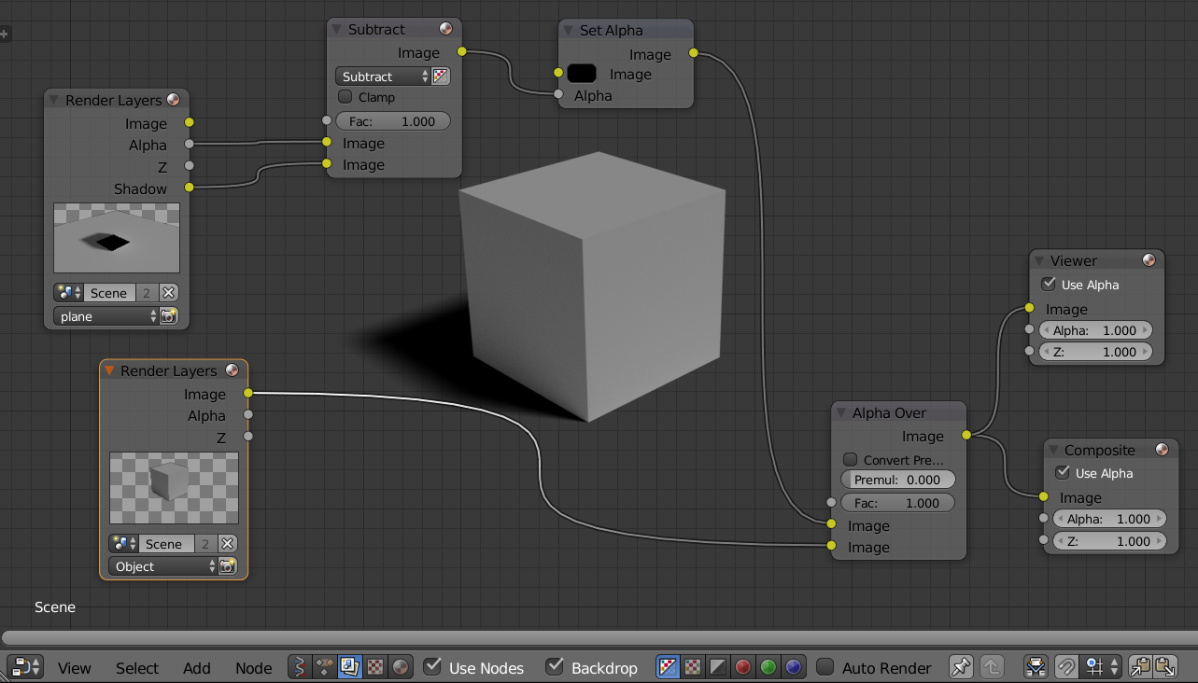Viewport: 1198px width, 683px height.
Task: Enable the Auto Render checkbox
Action: click(825, 667)
